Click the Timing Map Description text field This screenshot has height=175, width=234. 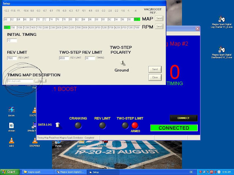coord(20,81)
